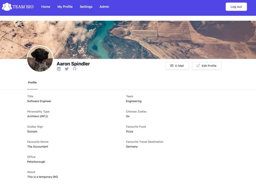256x185 pixels.
Task: Switch to the Profile tab
Action: click(x=32, y=83)
